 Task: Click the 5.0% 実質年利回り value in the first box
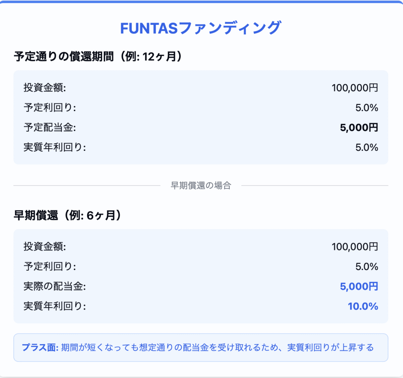(x=367, y=147)
